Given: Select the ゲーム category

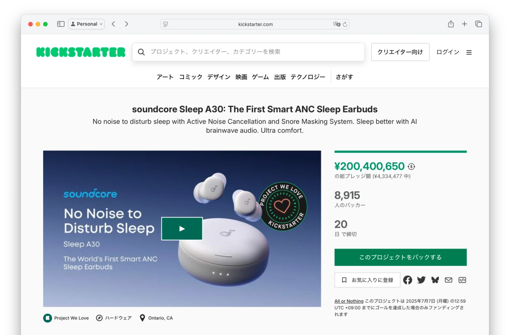Looking at the screenshot, I should [260, 77].
